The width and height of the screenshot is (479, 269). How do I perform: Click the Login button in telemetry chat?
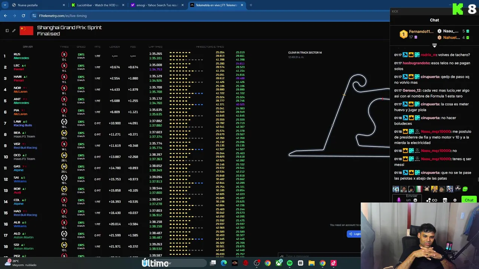[354, 234]
